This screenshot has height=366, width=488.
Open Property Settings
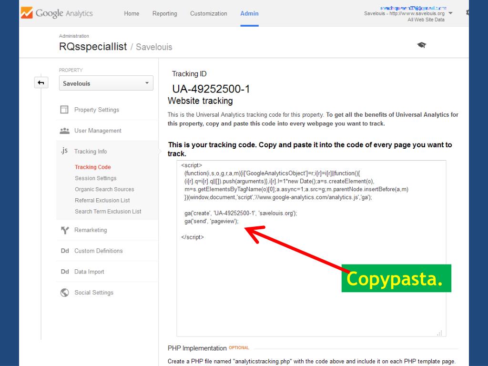(x=96, y=110)
